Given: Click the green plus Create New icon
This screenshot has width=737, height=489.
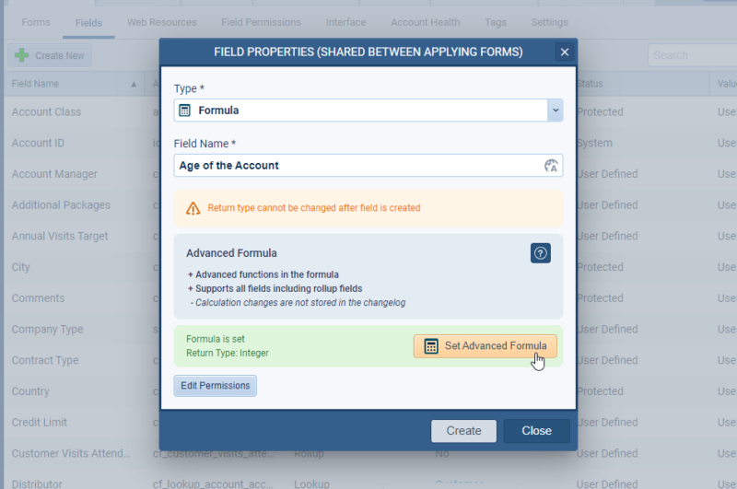Looking at the screenshot, I should tap(21, 55).
